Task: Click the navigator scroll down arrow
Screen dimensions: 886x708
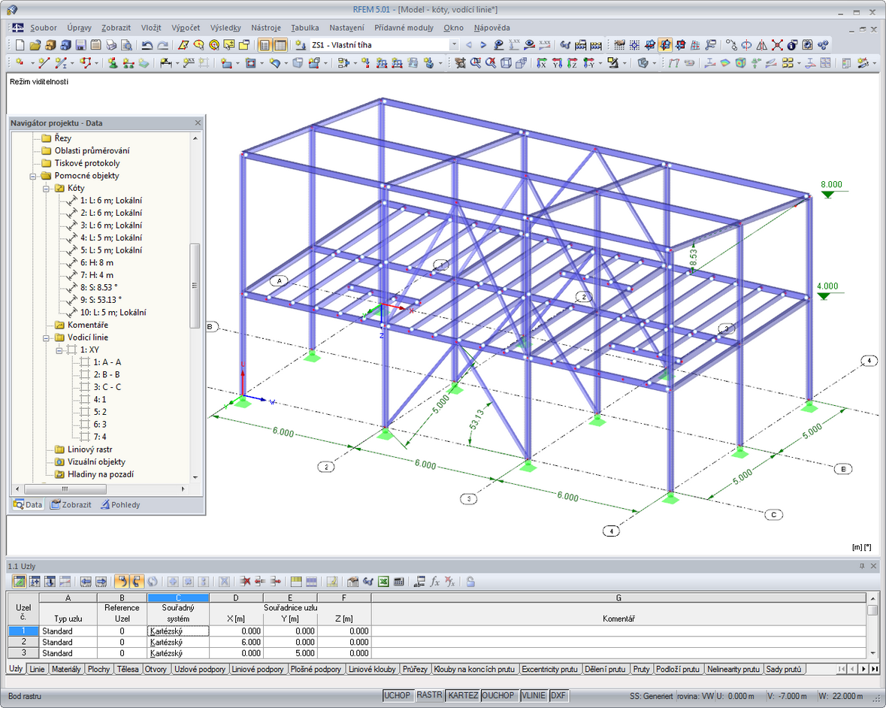Action: click(x=195, y=477)
